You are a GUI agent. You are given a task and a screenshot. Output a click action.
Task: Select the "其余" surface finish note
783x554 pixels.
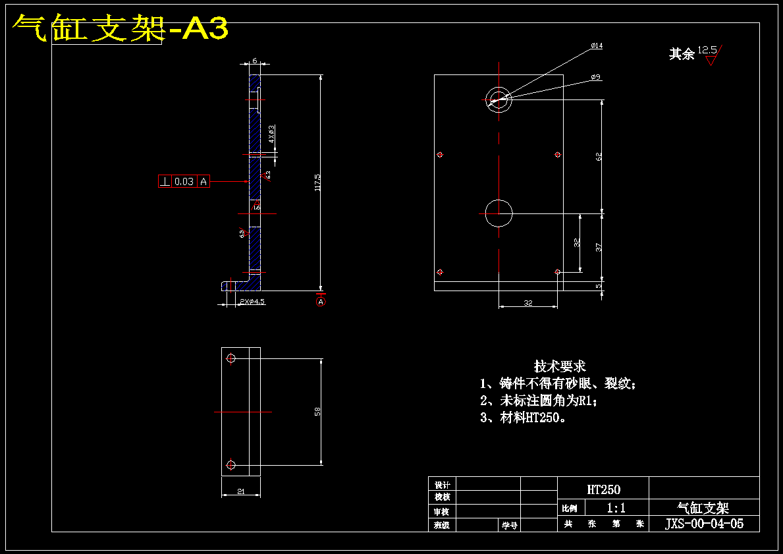tap(682, 54)
